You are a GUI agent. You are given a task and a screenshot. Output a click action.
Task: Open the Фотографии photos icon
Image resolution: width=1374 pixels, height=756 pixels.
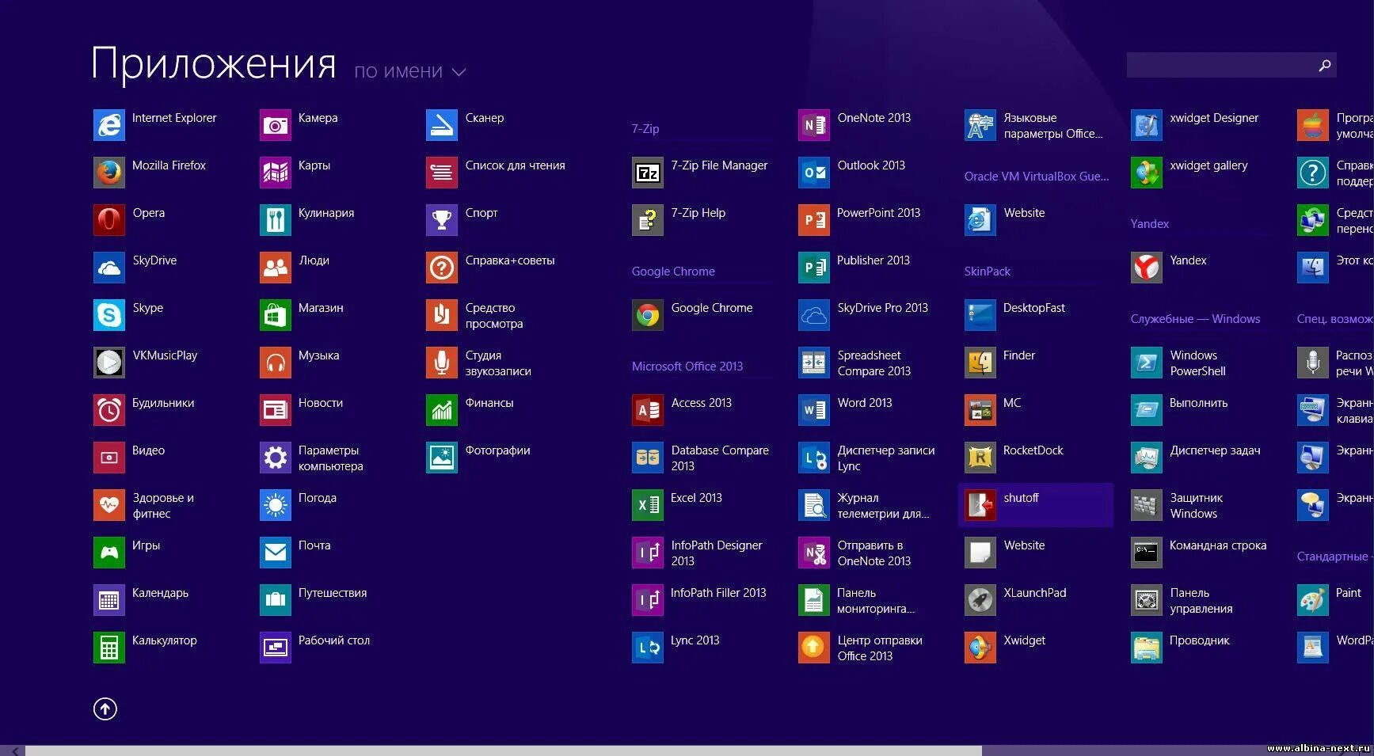tap(441, 458)
